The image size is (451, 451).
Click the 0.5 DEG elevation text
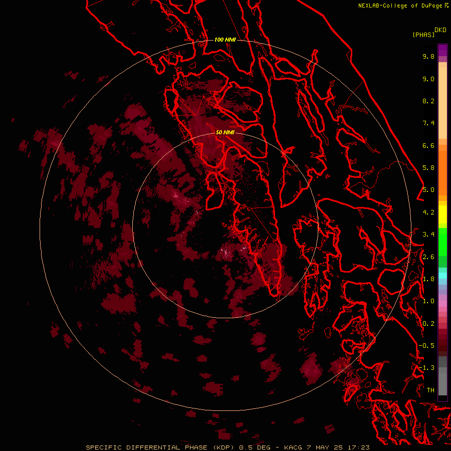pyautogui.click(x=255, y=447)
